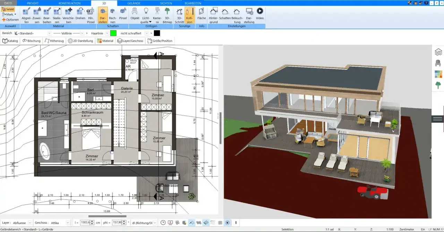
Task: Toggle the Kollision button
Action: [189, 15]
